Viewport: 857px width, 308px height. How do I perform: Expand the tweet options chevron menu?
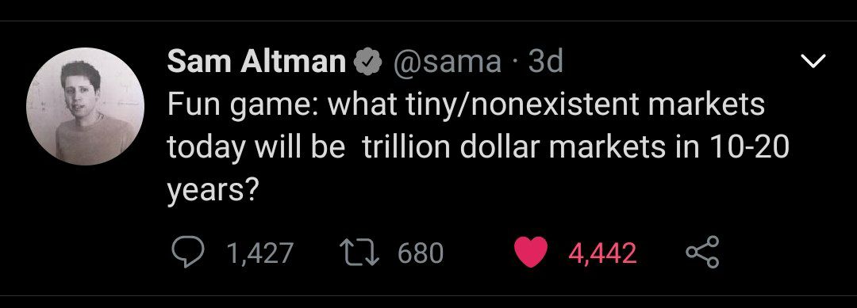coord(813,61)
